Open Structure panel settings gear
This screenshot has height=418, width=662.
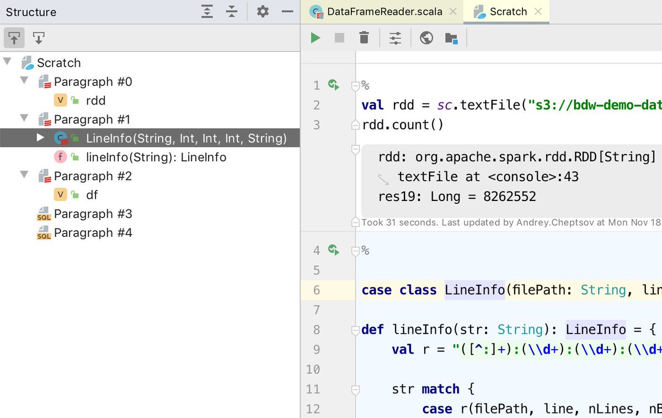click(263, 12)
